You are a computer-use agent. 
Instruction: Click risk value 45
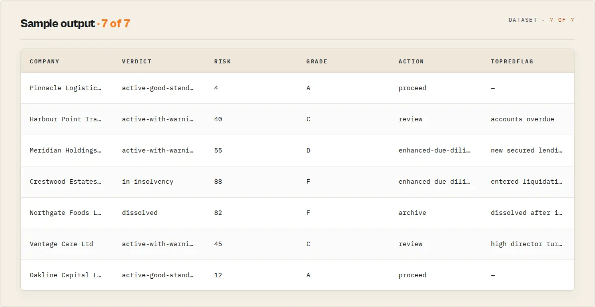(218, 244)
